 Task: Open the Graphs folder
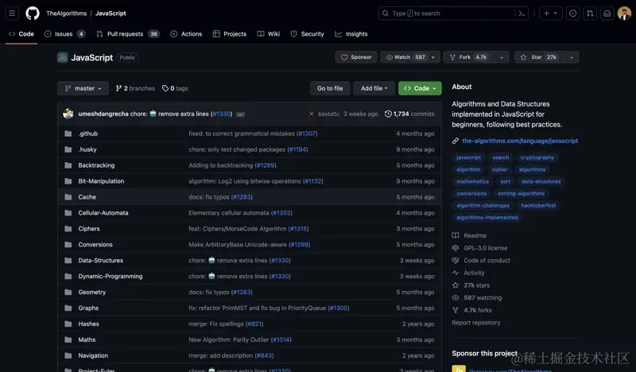[88, 308]
